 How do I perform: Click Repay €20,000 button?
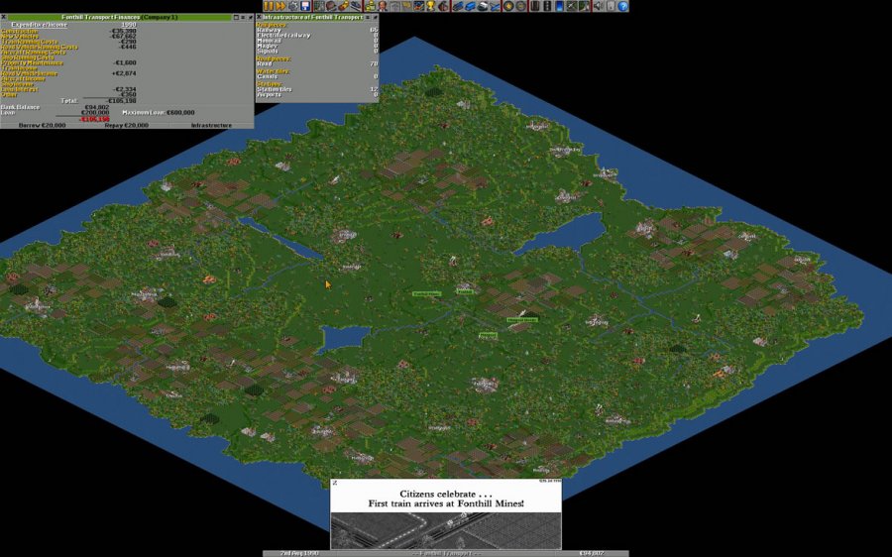pos(127,126)
